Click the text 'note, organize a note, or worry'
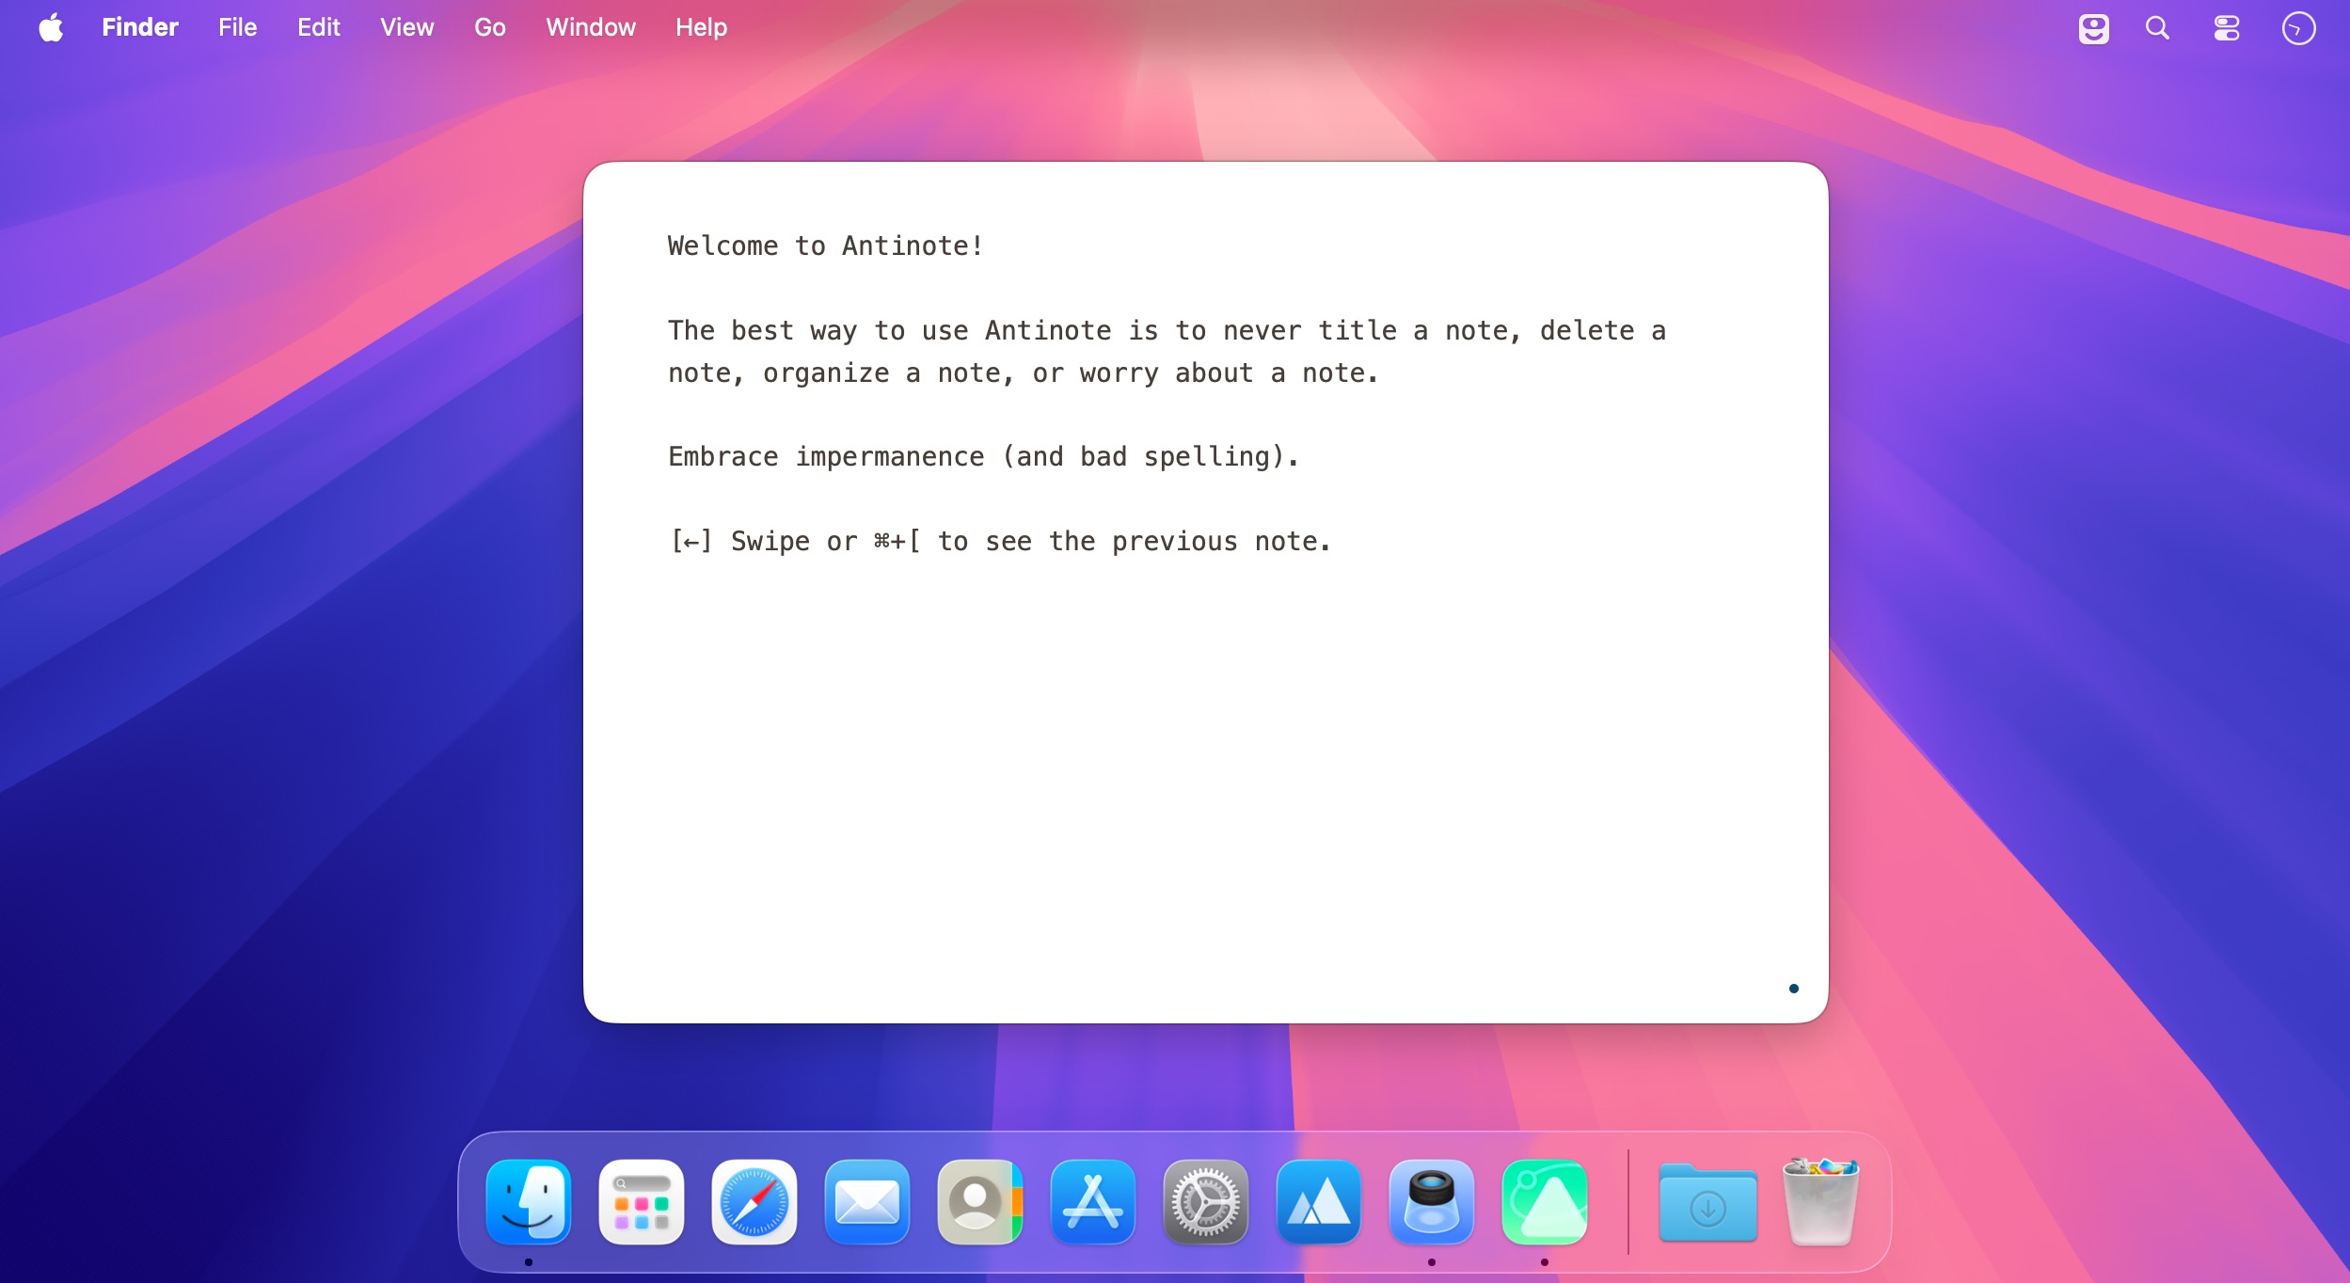 click(x=913, y=372)
